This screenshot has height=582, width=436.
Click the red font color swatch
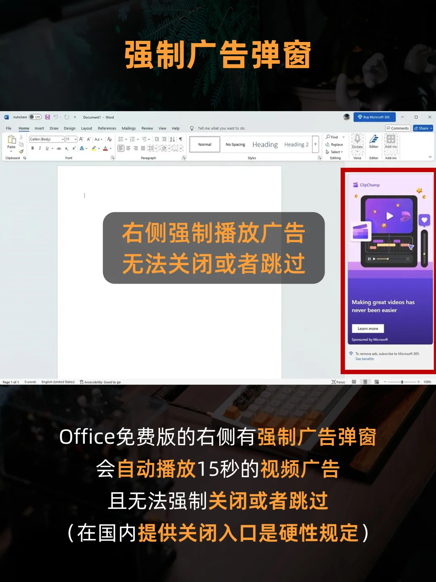(105, 148)
